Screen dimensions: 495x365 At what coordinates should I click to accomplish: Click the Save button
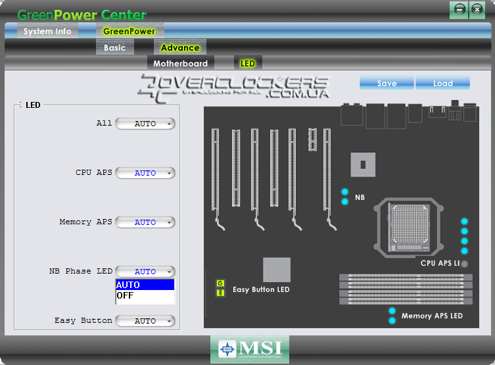coord(387,83)
